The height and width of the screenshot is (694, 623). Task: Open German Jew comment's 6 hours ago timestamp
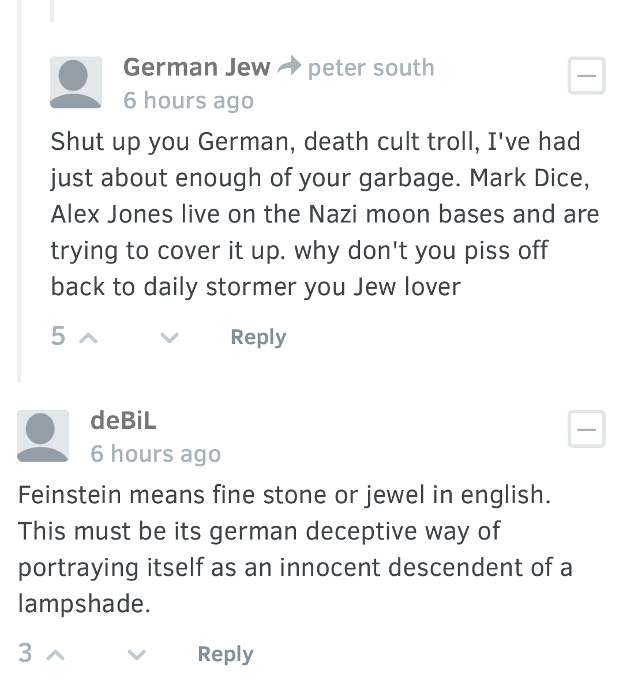[189, 100]
